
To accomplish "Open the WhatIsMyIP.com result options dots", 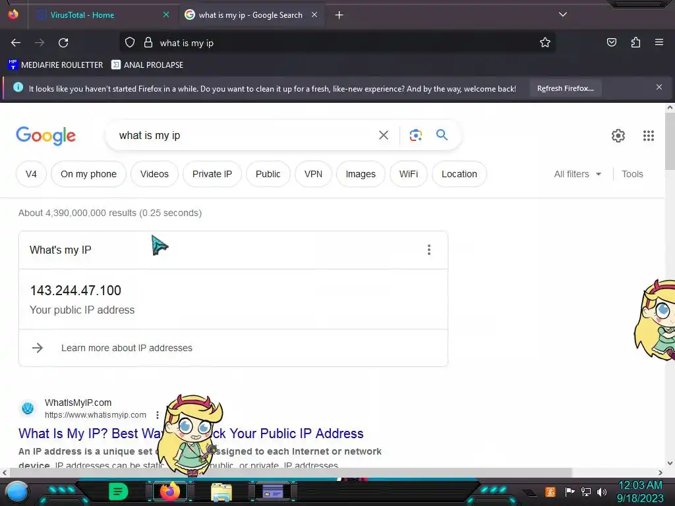I will [157, 415].
